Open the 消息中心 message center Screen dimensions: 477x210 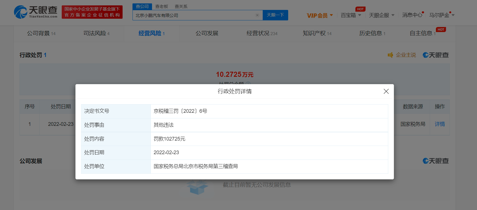pos(412,15)
